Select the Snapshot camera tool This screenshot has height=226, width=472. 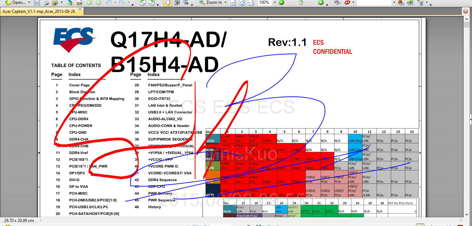177,2
